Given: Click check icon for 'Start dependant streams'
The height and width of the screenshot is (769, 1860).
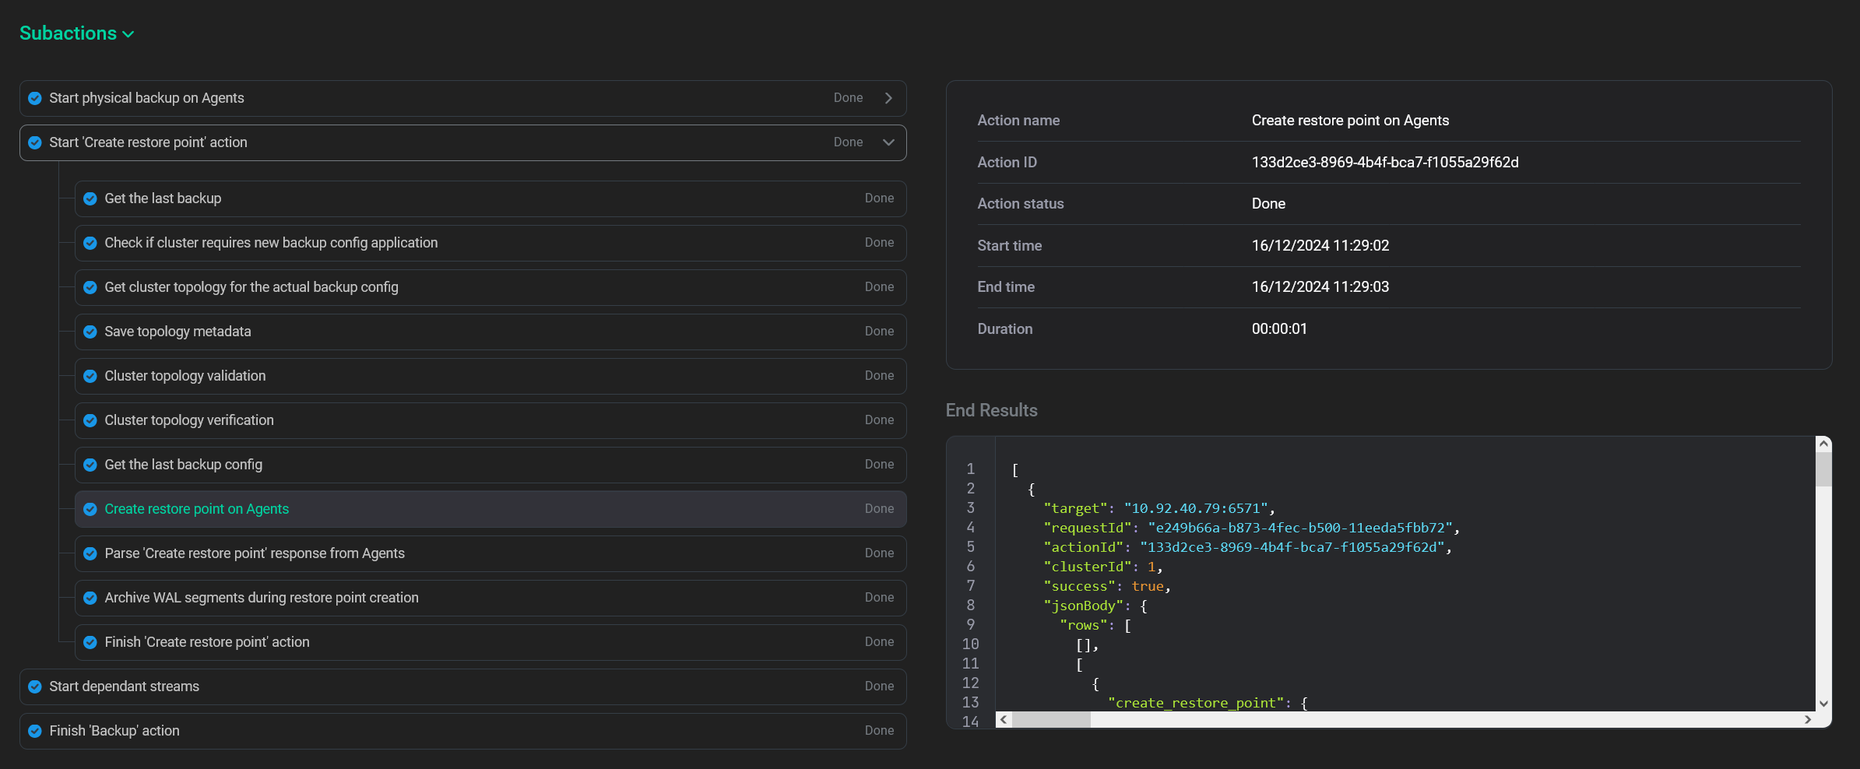Looking at the screenshot, I should click(x=35, y=686).
